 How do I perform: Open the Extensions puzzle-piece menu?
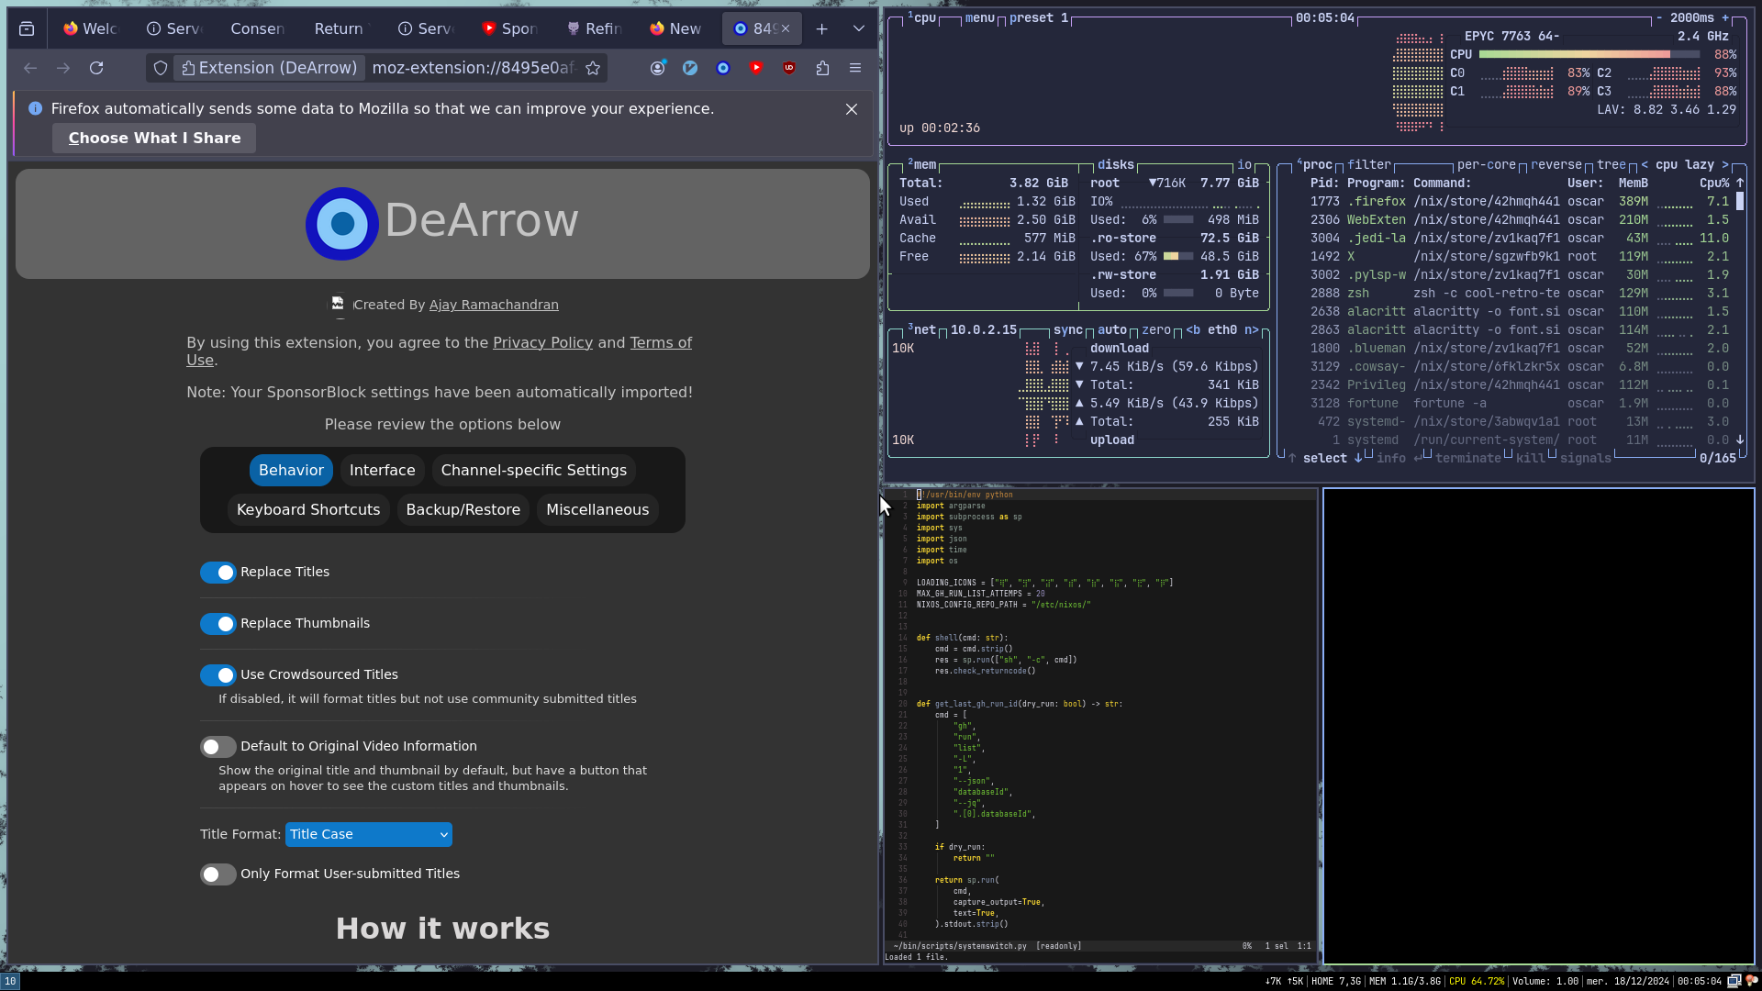pyautogui.click(x=822, y=68)
